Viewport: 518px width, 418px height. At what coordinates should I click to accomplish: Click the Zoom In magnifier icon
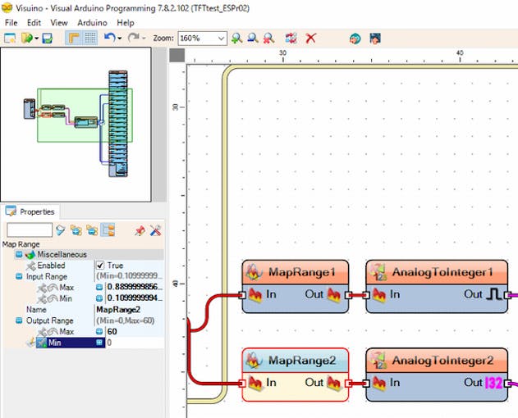pos(236,39)
